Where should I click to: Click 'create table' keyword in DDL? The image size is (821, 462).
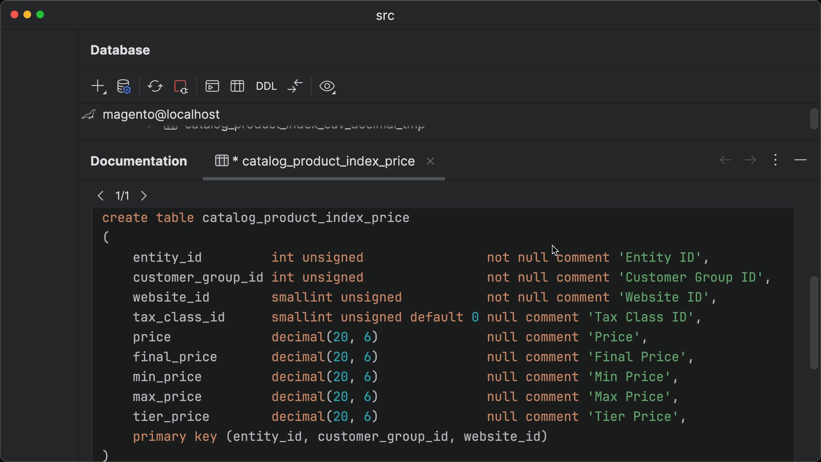coord(148,218)
